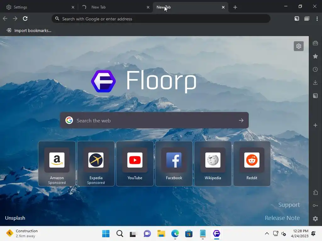
Task: Open the Construction traffic widget
Action: click(22, 233)
